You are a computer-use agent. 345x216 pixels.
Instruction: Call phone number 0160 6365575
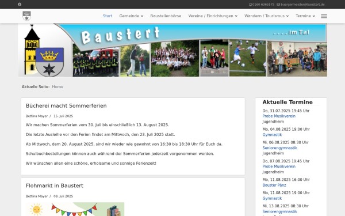click(x=263, y=5)
